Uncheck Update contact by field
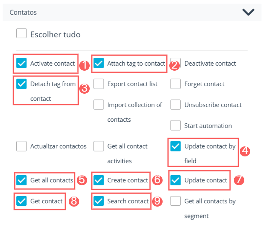 [x=176, y=146]
